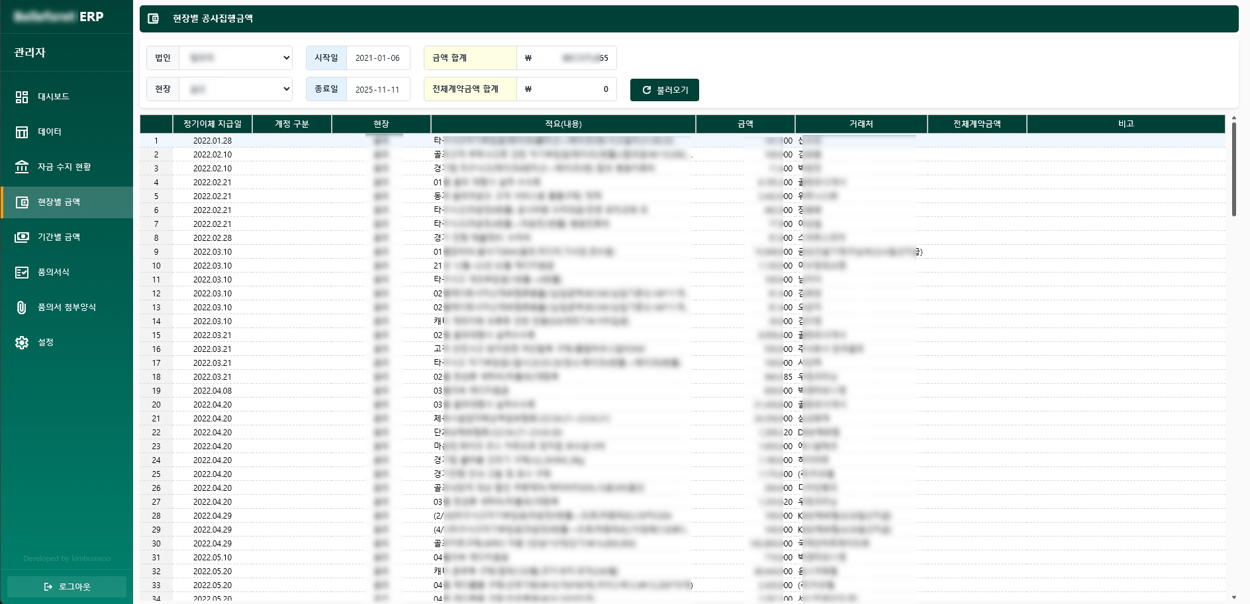Click row number 14
Screen dimensions: 1250x604
coord(156,322)
